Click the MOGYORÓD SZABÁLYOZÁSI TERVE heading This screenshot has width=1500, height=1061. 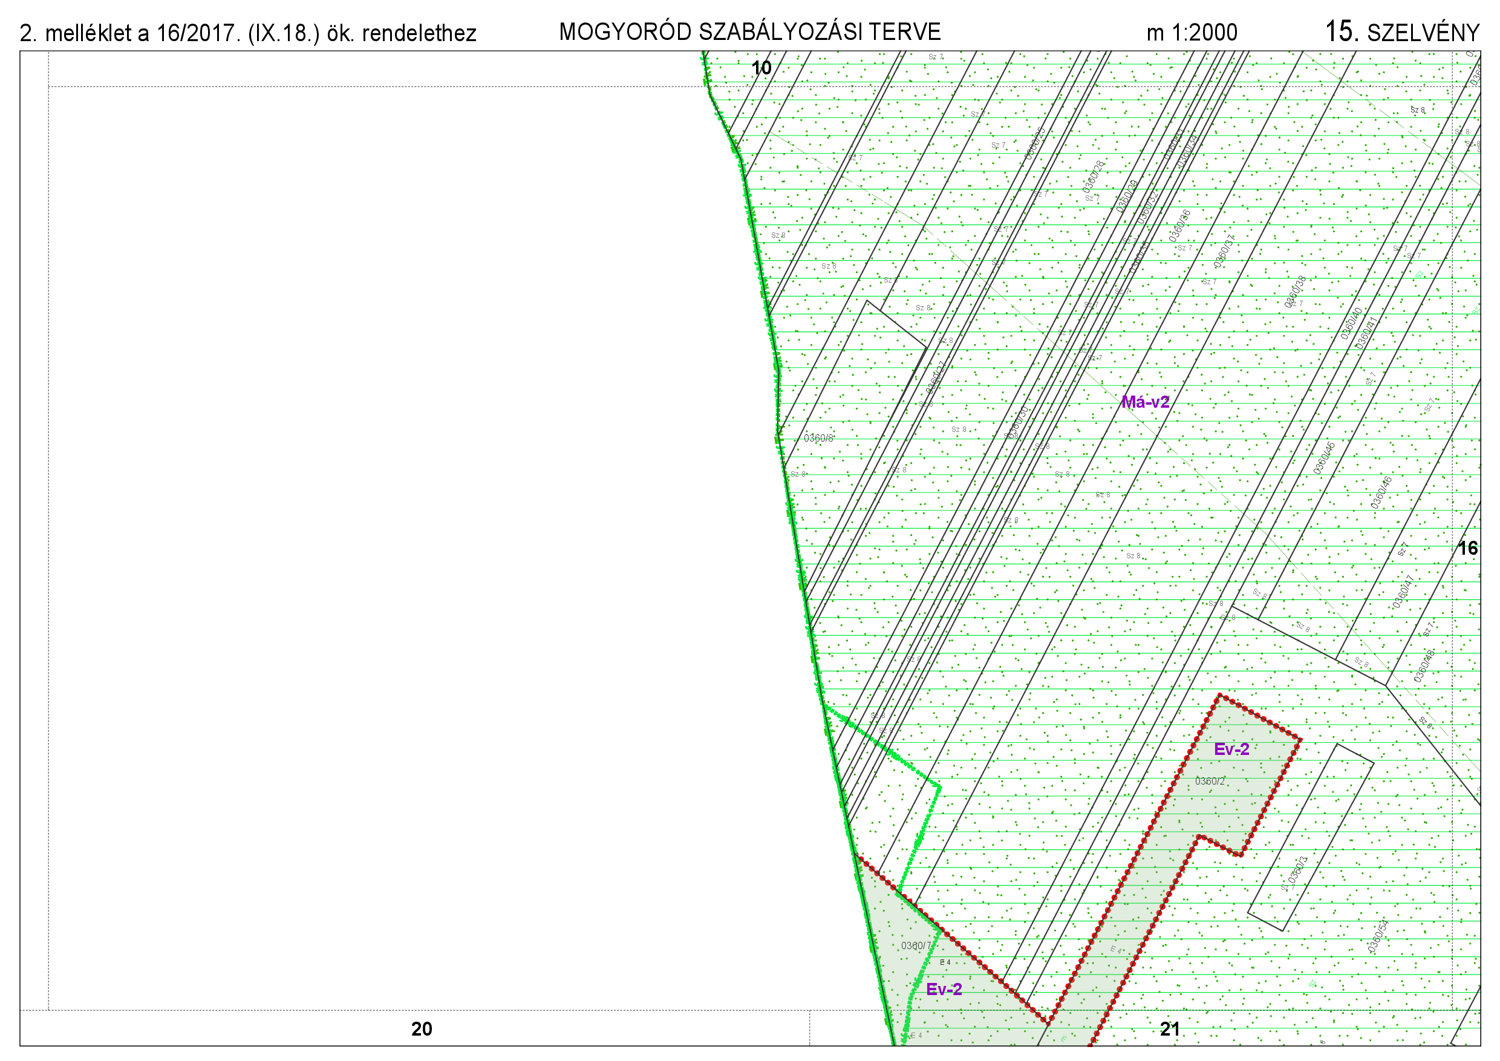click(749, 31)
